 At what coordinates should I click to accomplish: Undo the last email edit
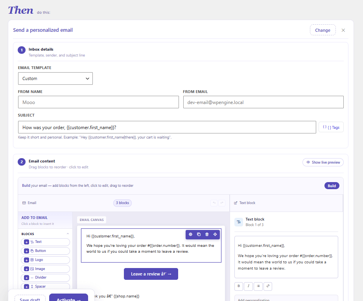coord(214,203)
